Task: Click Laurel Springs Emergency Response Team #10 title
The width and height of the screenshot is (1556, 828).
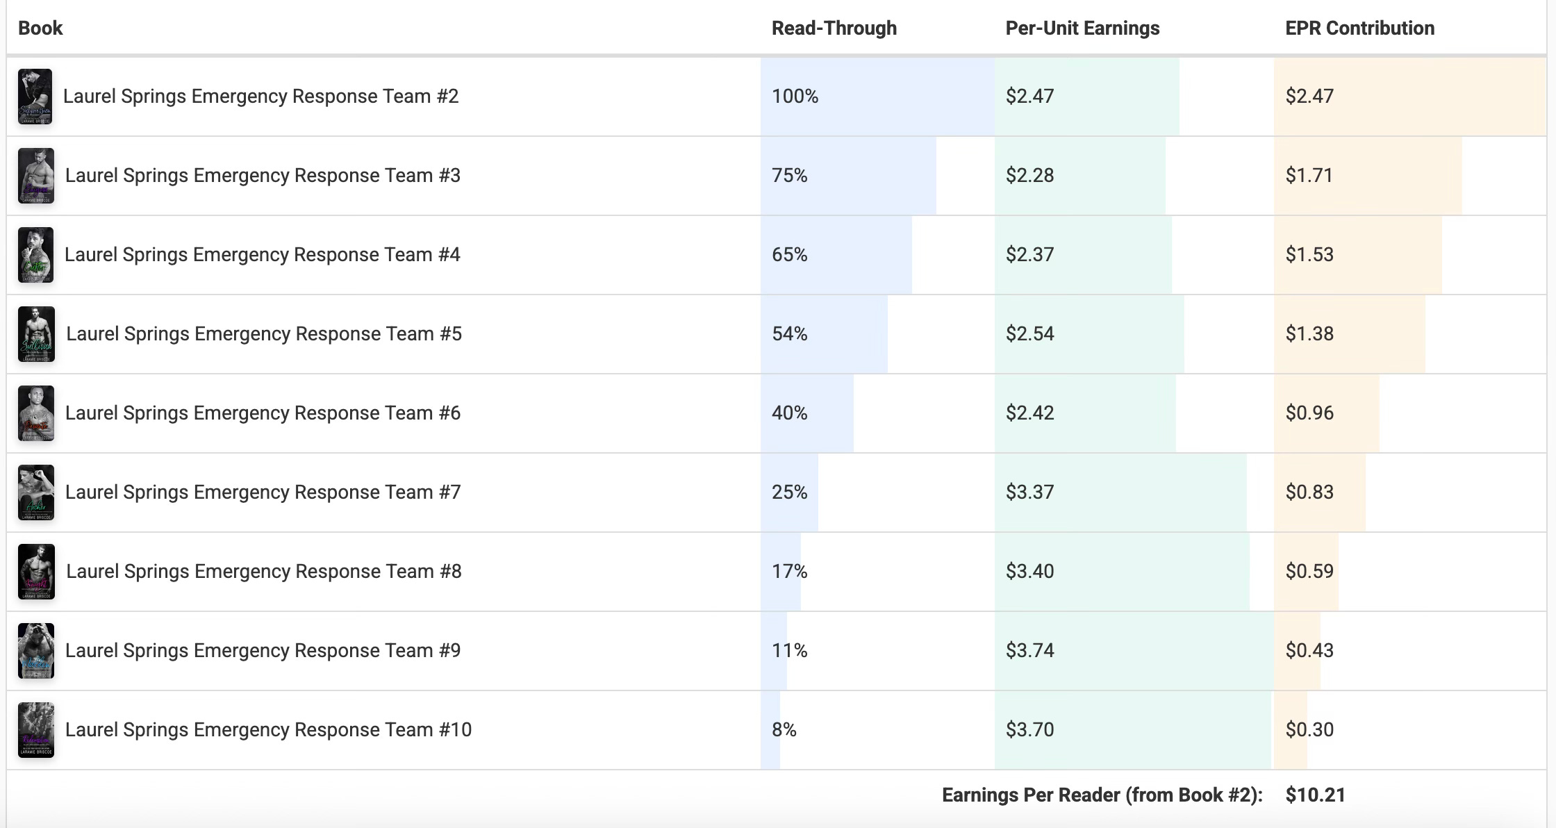Action: point(268,729)
